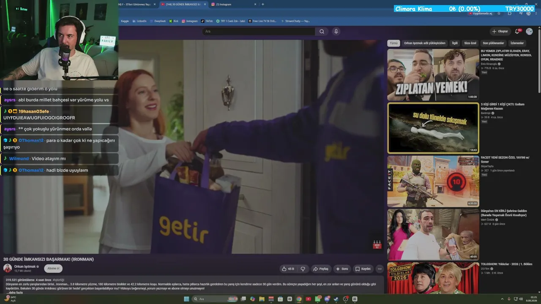The image size is (541, 304).
Task: Save the video with Kaydet button
Action: click(x=363, y=269)
